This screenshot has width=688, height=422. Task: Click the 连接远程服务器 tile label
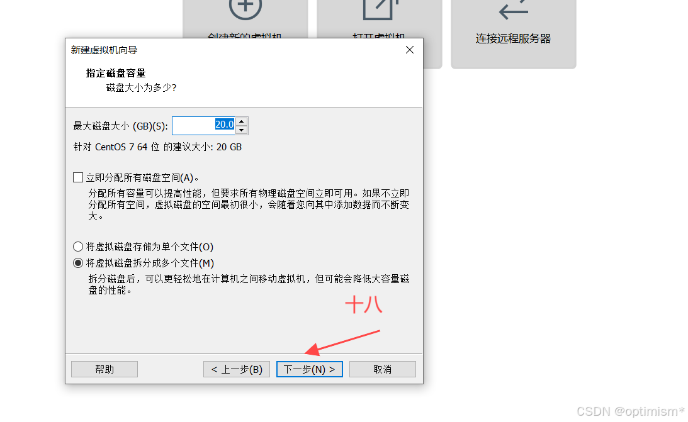click(x=514, y=38)
